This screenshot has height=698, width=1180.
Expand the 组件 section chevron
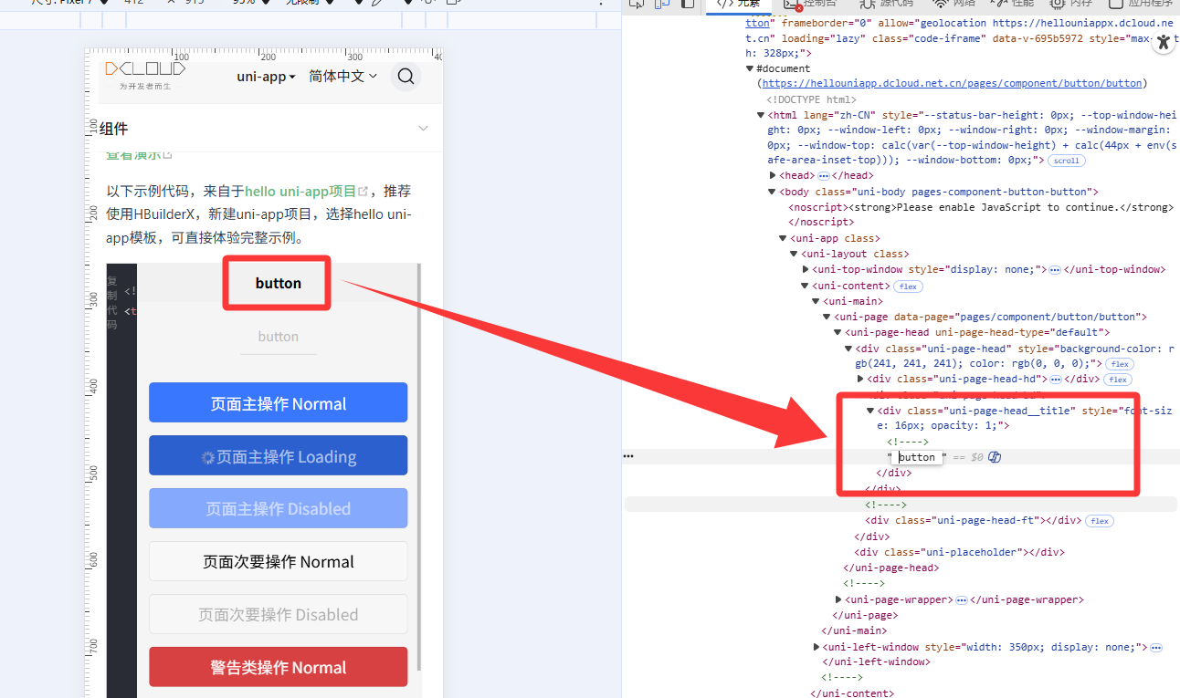click(x=423, y=129)
